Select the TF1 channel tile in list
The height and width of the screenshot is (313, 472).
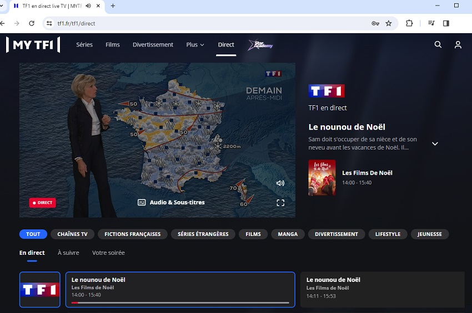pyautogui.click(x=40, y=290)
